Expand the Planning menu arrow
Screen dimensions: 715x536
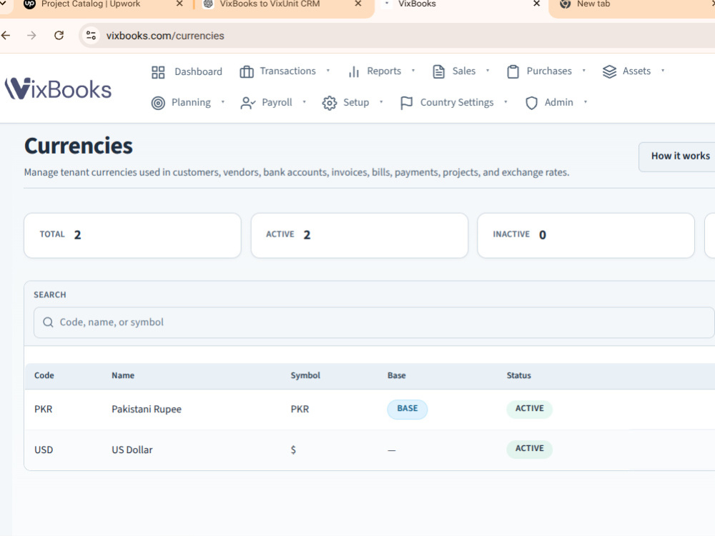(223, 102)
